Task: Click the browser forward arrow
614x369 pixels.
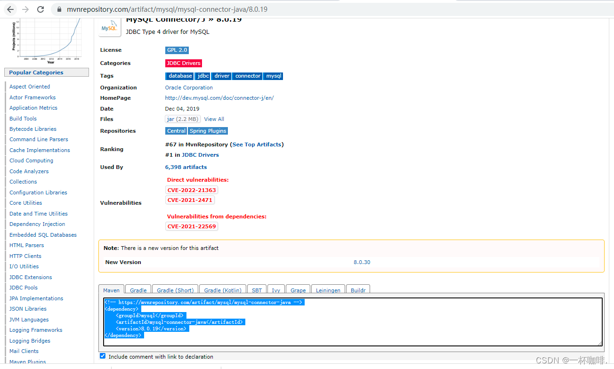Action: 25,9
